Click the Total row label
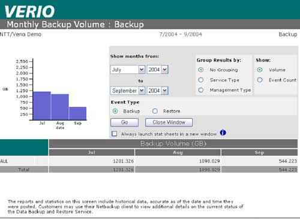The height and width of the screenshot is (219, 300). (x=24, y=170)
